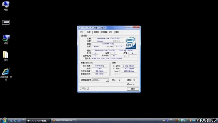Click the blue monitor tray icon
Viewport: 218px width, 123px height.
pyautogui.click(x=193, y=120)
